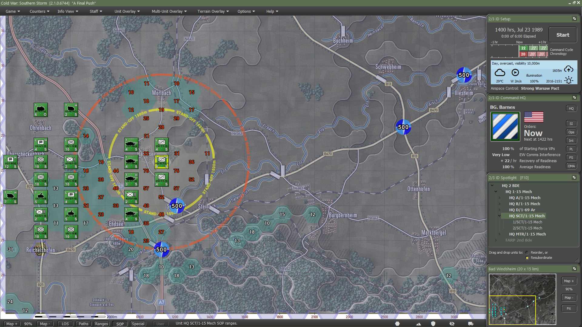The width and height of the screenshot is (582, 327).
Task: Select the 2/A/1-15 M infantry counter
Action: click(x=41, y=232)
